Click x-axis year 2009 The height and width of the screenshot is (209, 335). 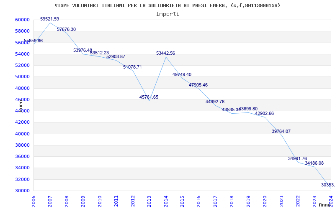[x=83, y=201]
